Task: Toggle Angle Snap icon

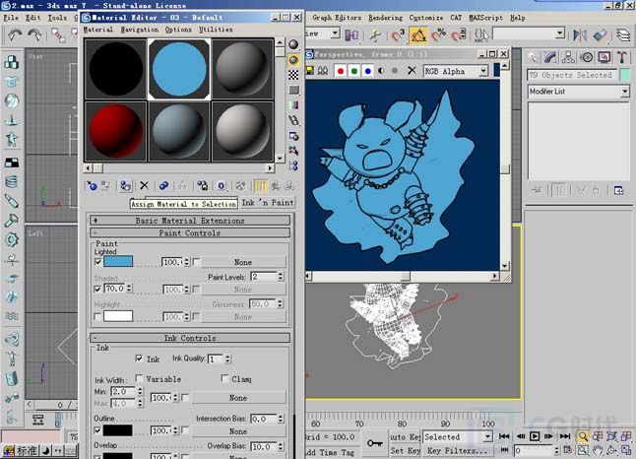Action: 418,35
